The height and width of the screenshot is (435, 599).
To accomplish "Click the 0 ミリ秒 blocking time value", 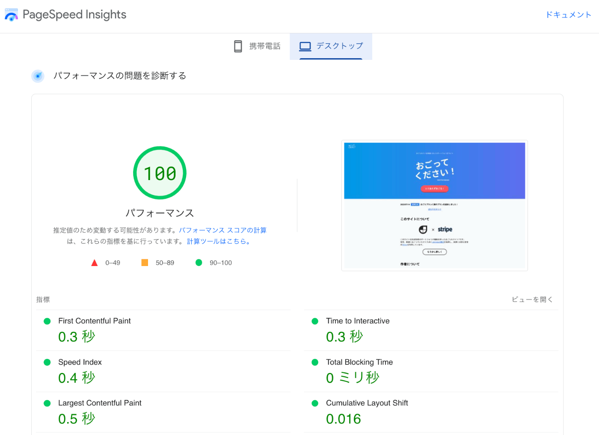I will [353, 378].
